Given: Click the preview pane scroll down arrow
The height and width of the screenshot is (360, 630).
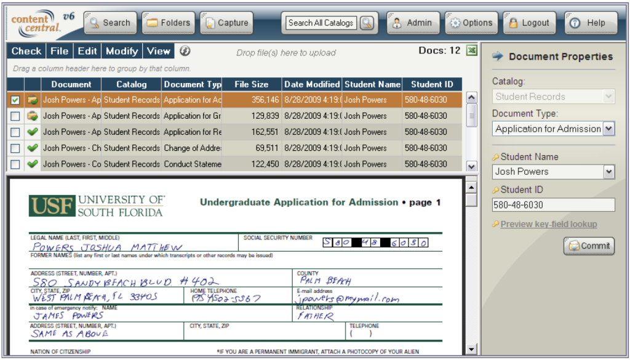Looking at the screenshot, I should pos(472,350).
